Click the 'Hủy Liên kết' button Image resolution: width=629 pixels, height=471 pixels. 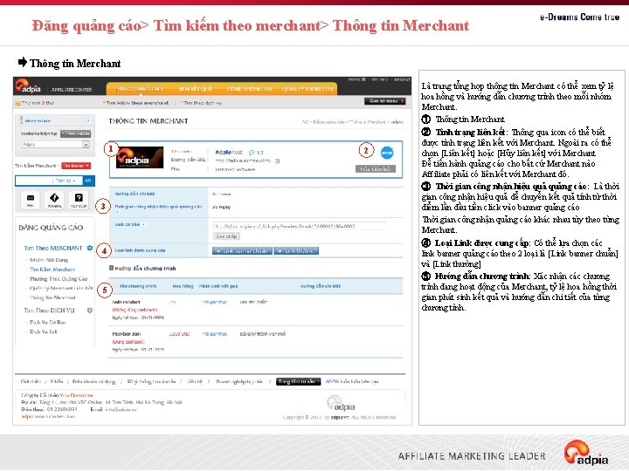coord(376,169)
